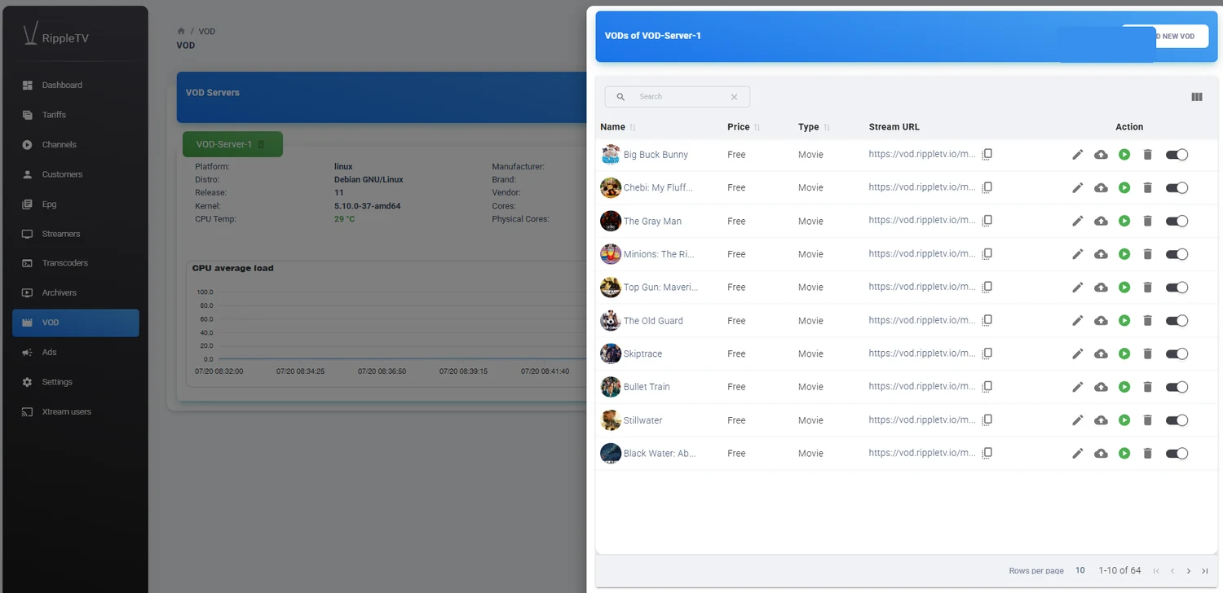Delete the Stillwater entry
Screen dimensions: 1223x593
(x=1148, y=420)
